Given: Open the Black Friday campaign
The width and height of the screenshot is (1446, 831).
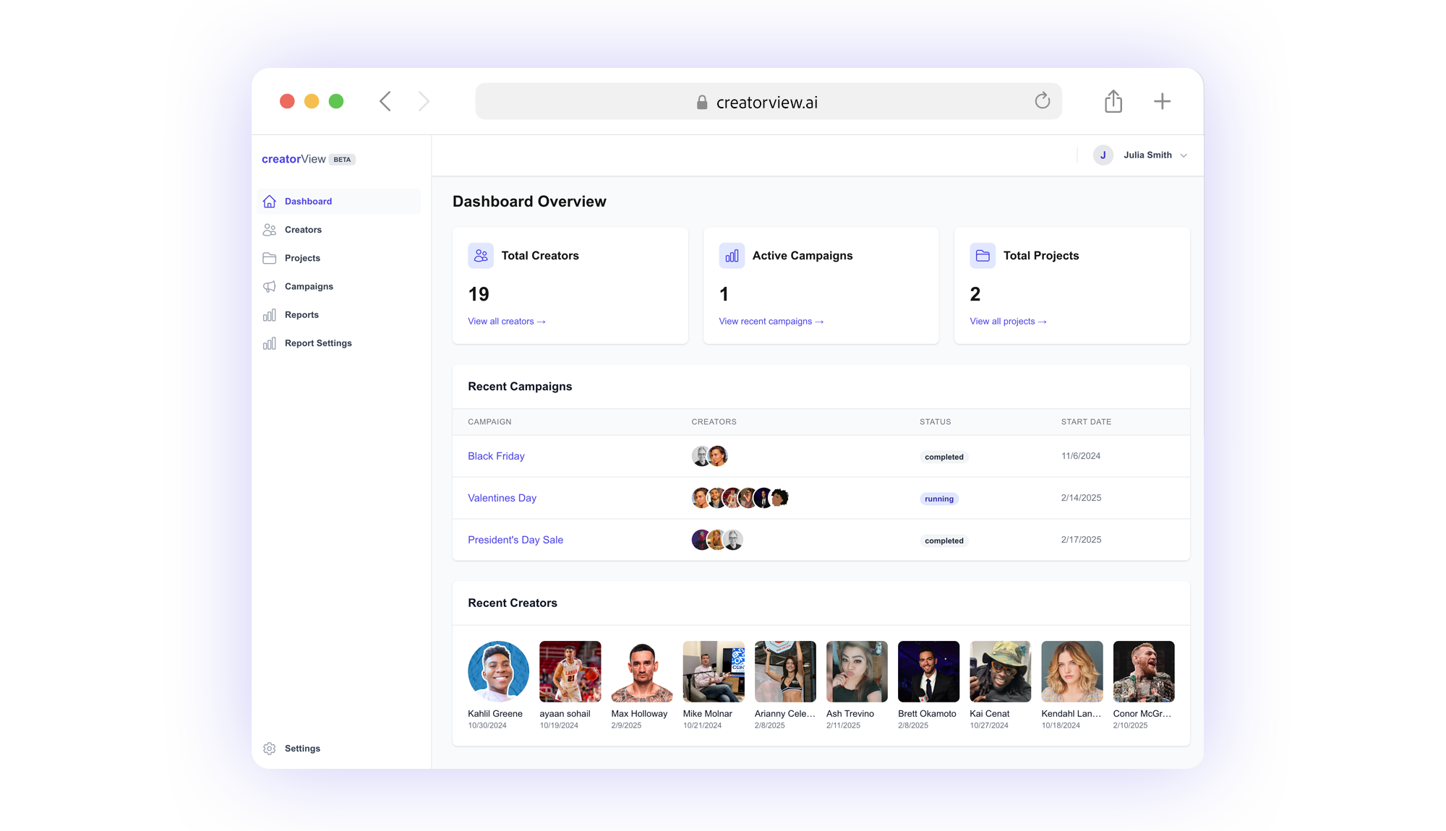Looking at the screenshot, I should 496,456.
